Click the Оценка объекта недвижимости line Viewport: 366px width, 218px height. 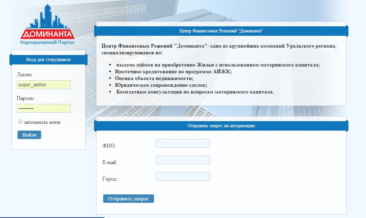(x=154, y=79)
